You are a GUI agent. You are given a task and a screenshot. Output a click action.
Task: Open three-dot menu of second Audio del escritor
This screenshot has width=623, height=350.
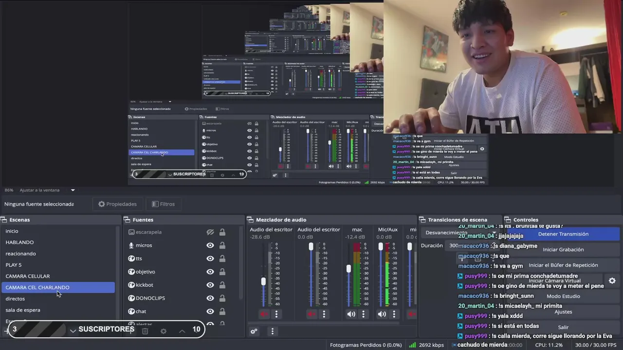pos(324,314)
